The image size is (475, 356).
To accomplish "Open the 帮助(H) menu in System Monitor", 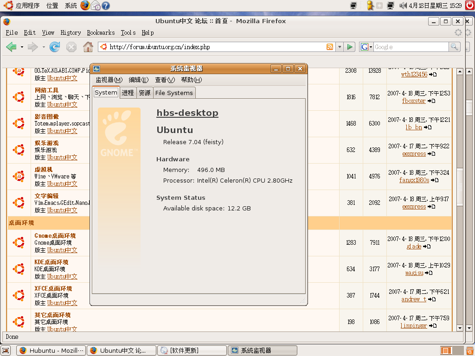I will (x=191, y=80).
